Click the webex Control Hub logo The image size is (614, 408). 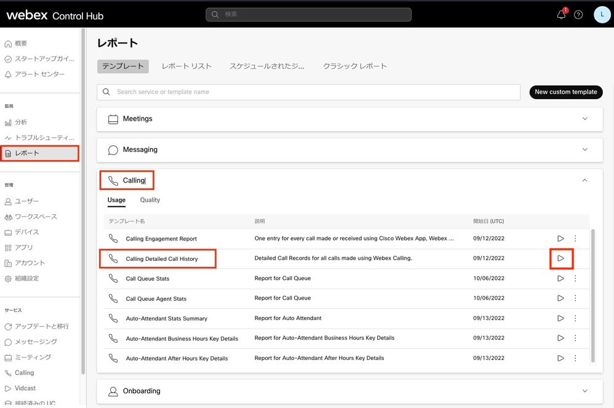coord(55,15)
